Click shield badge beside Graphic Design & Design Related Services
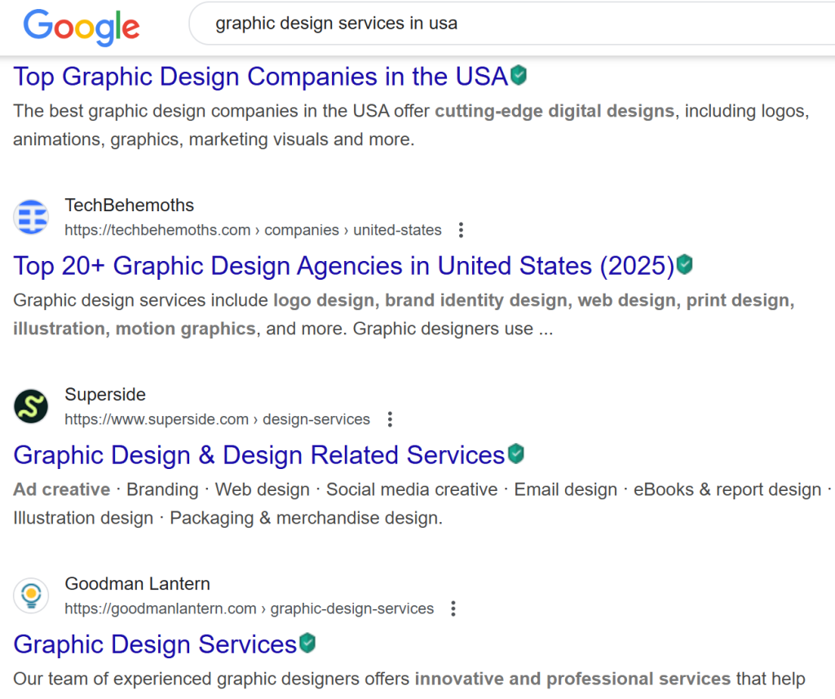Screen dimensions: 835x699 pyautogui.click(x=515, y=453)
